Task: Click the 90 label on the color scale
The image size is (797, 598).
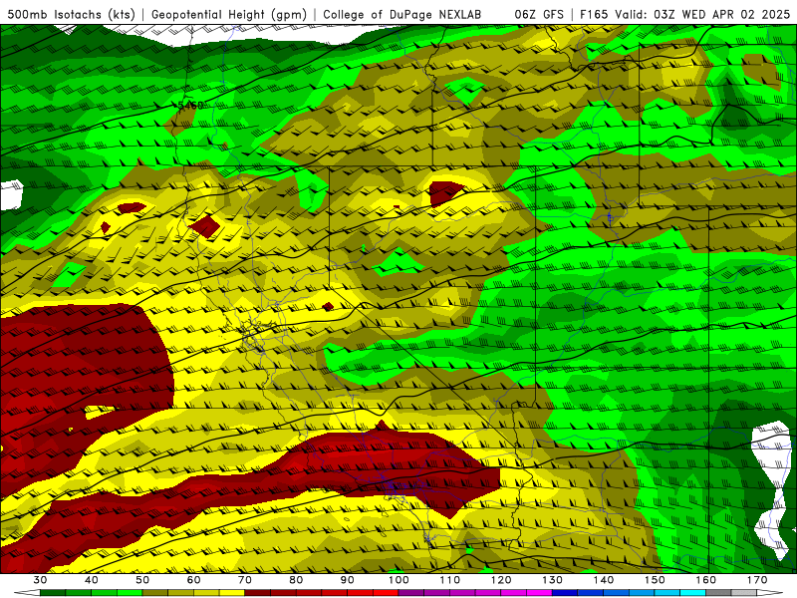Action: [x=347, y=580]
